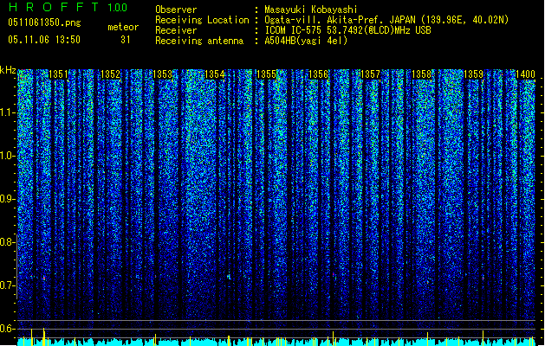This screenshot has width=545, height=346.
Task: Click the 1400 time marker
Action: click(525, 74)
